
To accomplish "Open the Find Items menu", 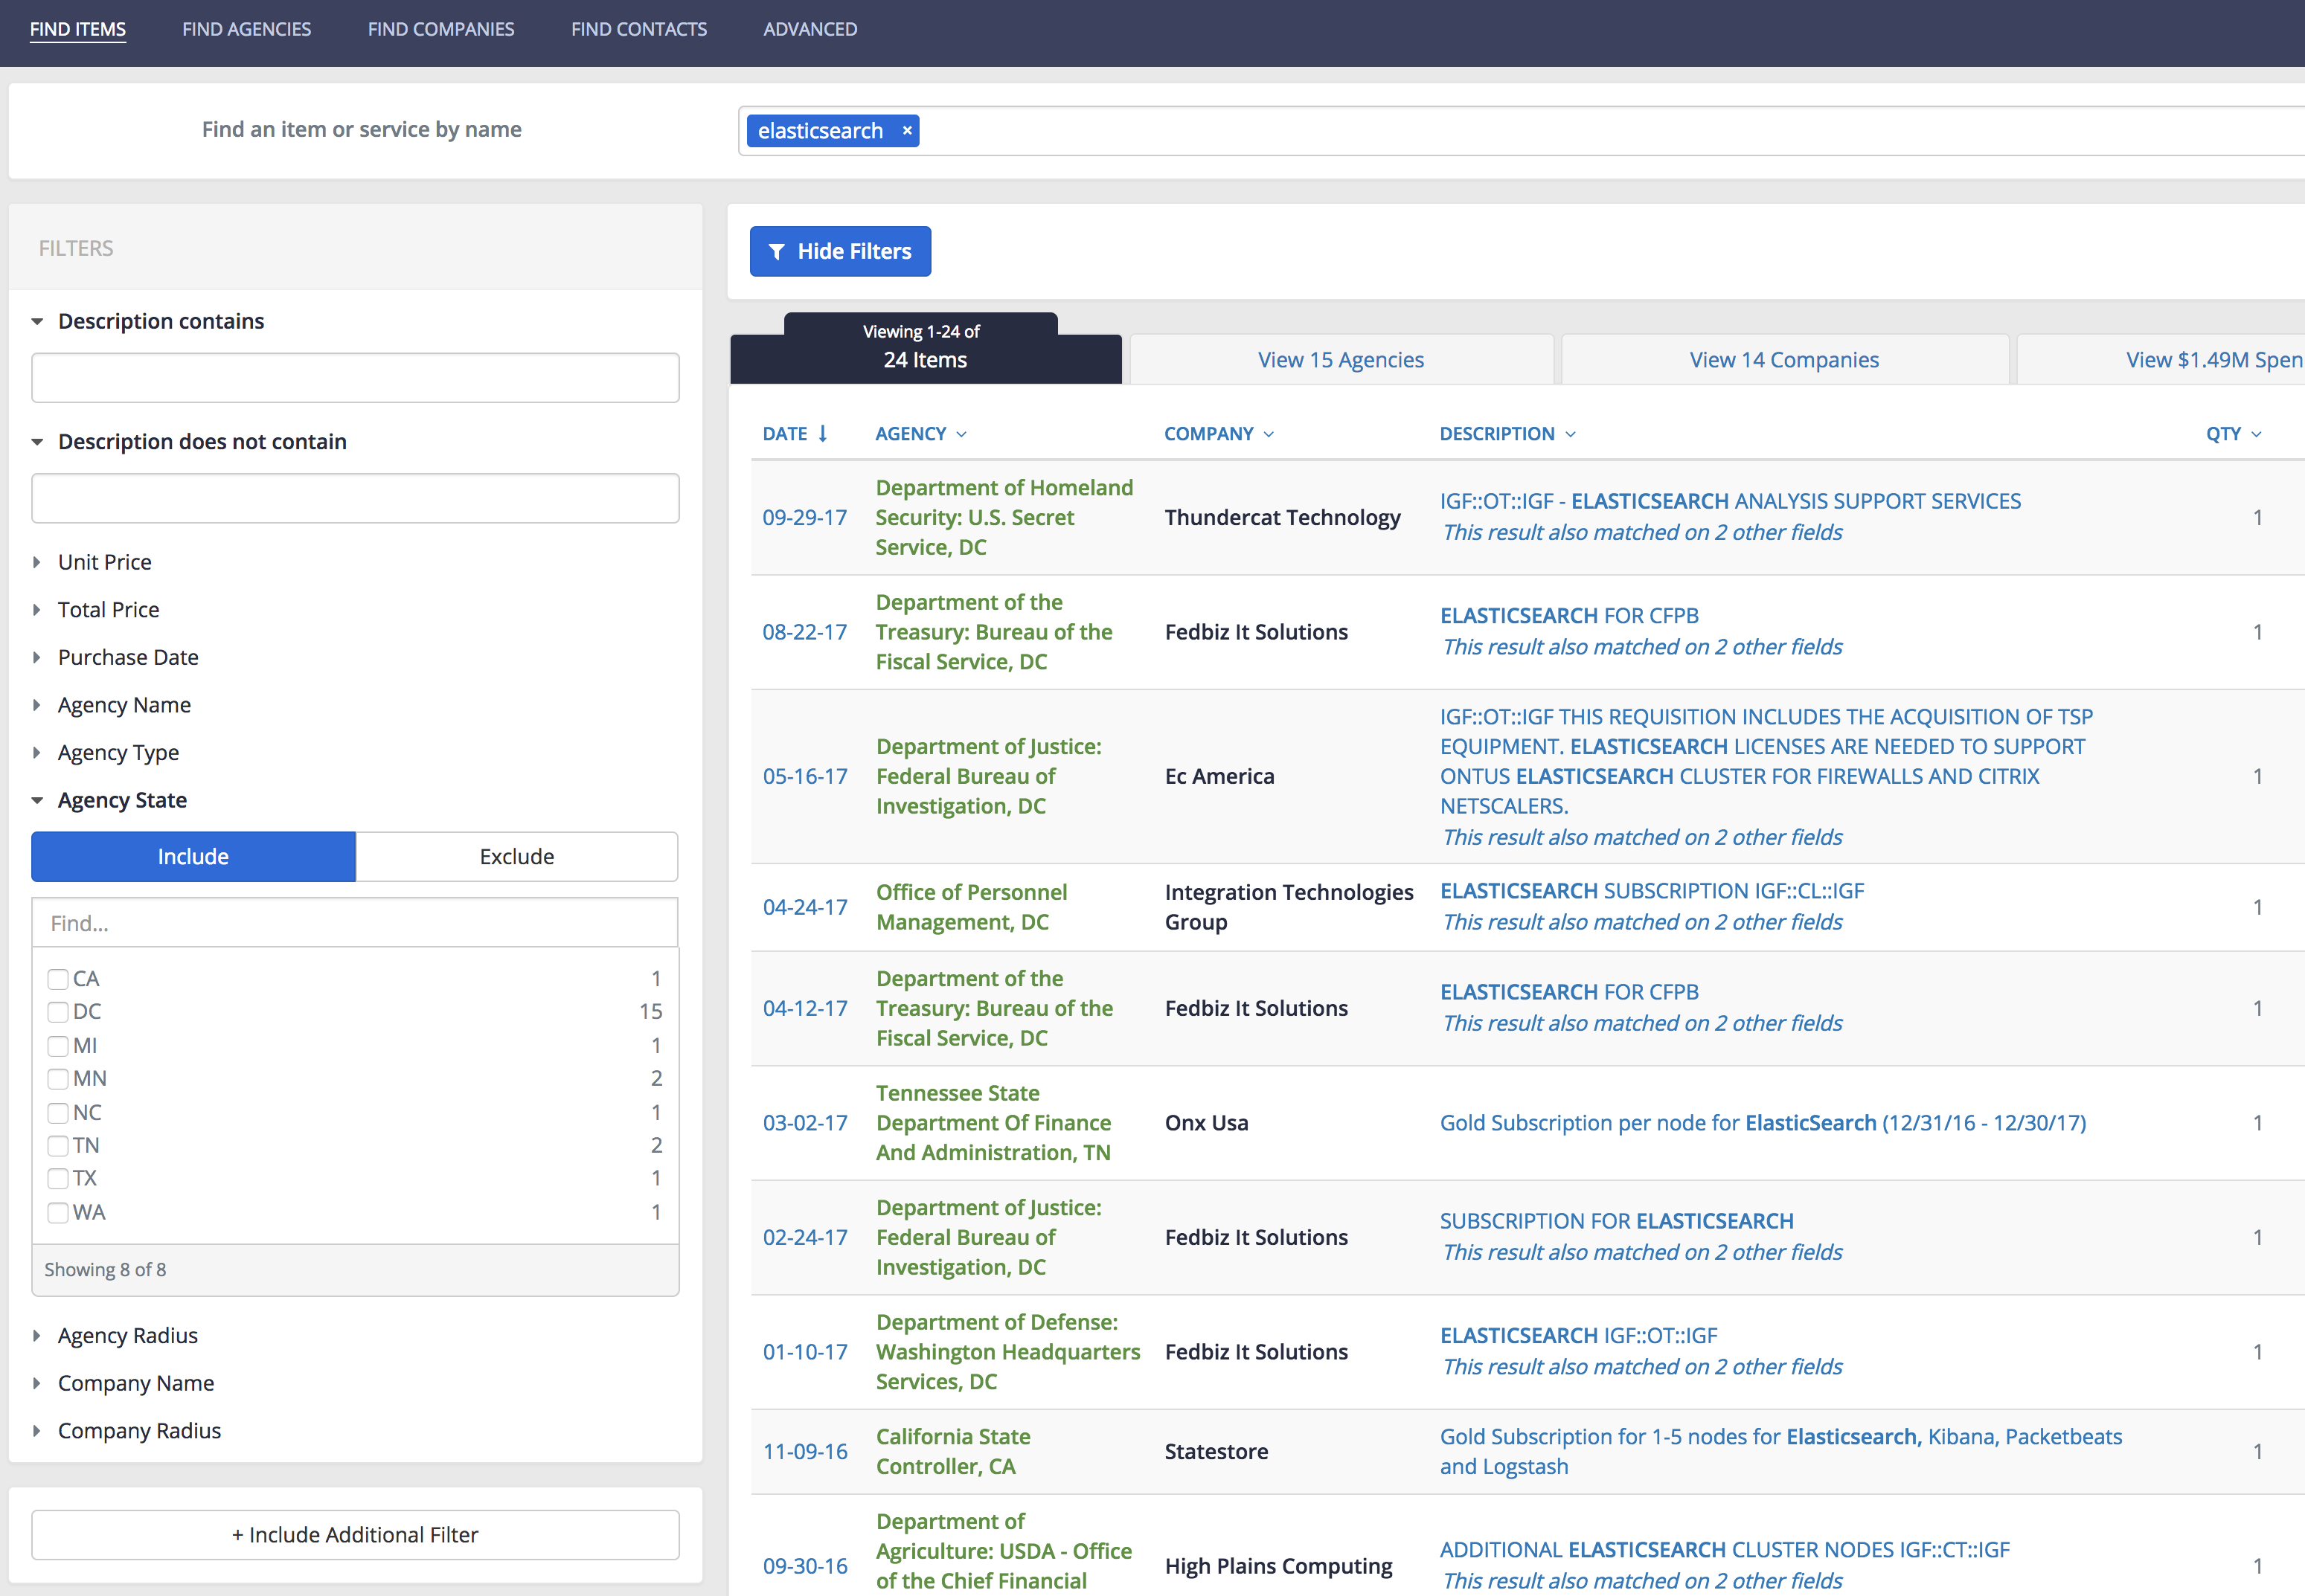I will pyautogui.click(x=78, y=29).
